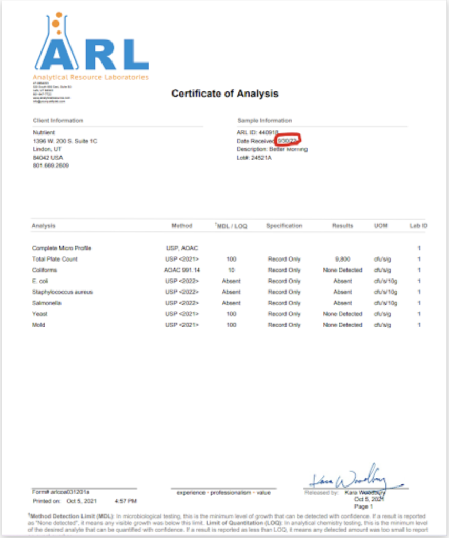Click 'USP <2021>' in Total Plate Count row

pos(182,259)
